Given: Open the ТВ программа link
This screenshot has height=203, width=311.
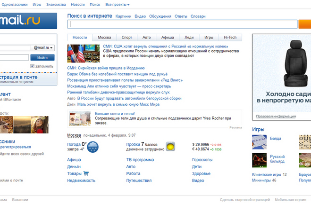Looking at the screenshot, I should pyautogui.click(x=140, y=160).
